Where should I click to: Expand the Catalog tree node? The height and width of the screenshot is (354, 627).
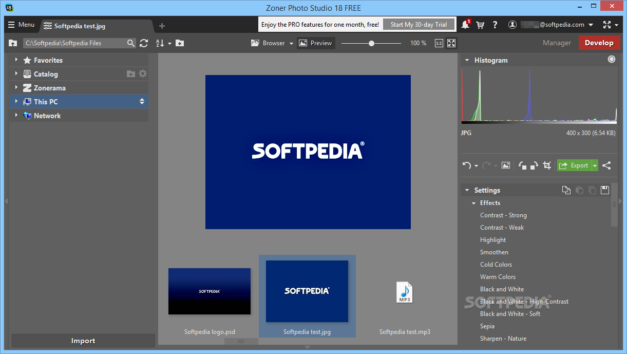pyautogui.click(x=16, y=73)
